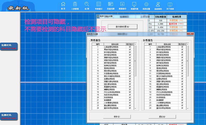Toggle female 血糖检测报告 display checkbox
The width and height of the screenshot is (206, 125).
[x=182, y=79]
